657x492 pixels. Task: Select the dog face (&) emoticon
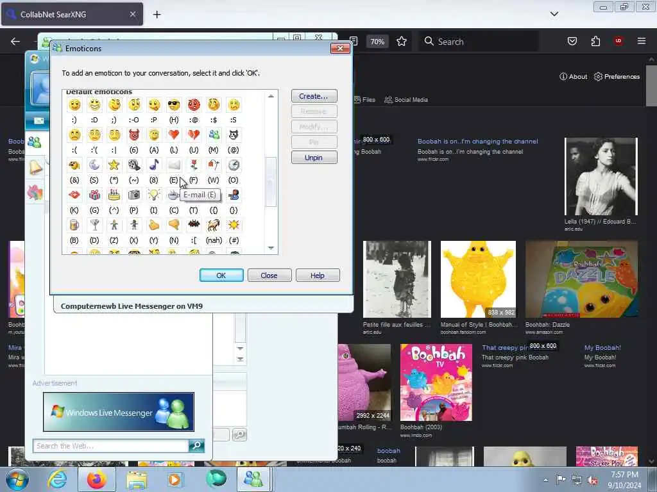(x=74, y=165)
